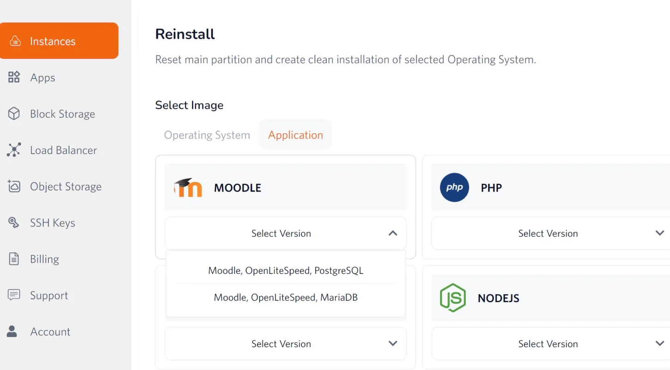
Task: Open the NodeJS Select Version dropdown
Action: (x=551, y=344)
